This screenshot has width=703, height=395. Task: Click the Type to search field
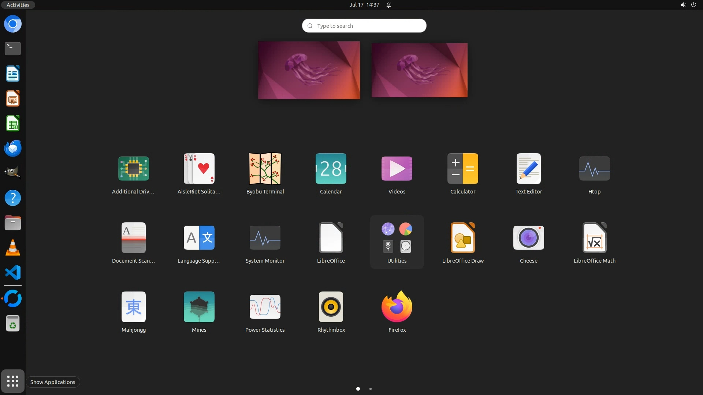click(364, 26)
